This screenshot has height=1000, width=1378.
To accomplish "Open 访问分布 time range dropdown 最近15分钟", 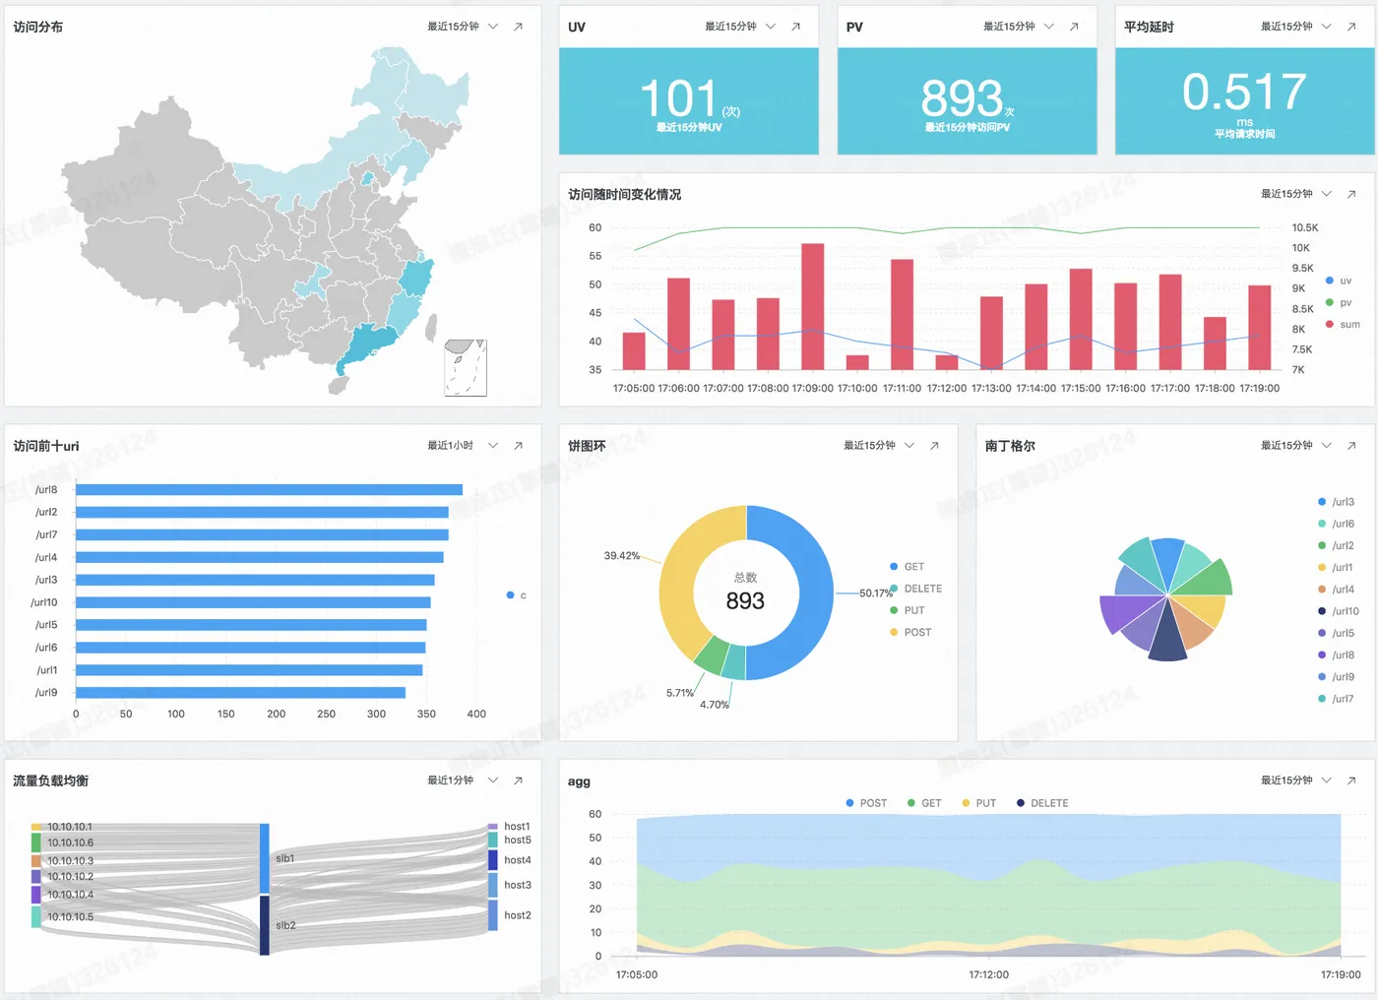I will pos(463,27).
